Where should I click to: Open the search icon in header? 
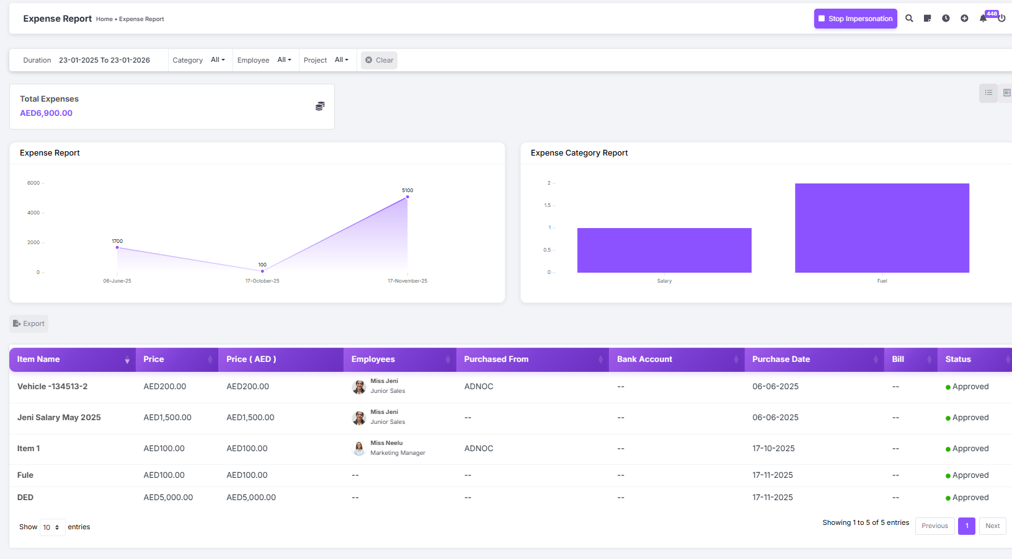coord(909,19)
